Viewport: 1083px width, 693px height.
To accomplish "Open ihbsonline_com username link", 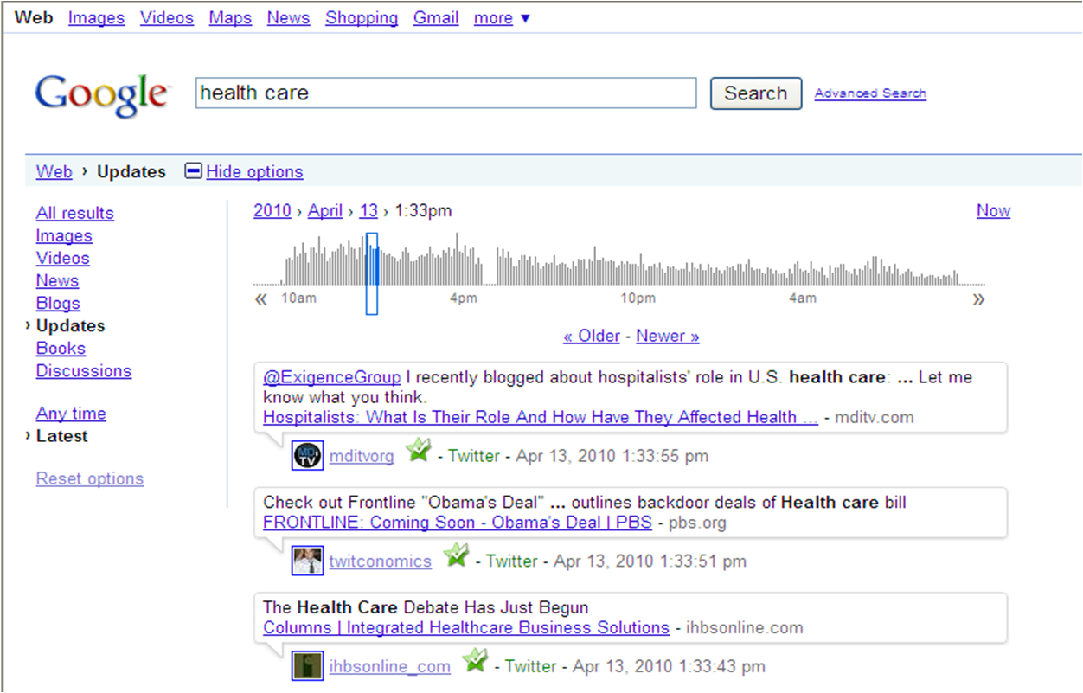I will [x=389, y=667].
